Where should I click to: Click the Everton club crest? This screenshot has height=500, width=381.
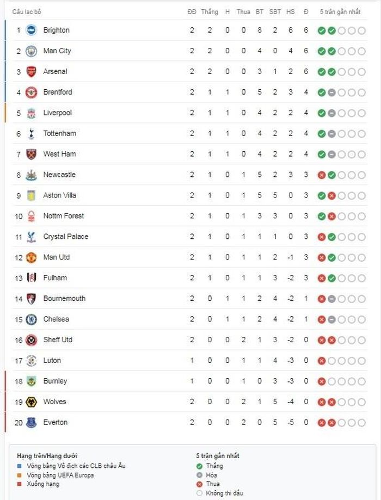point(31,423)
